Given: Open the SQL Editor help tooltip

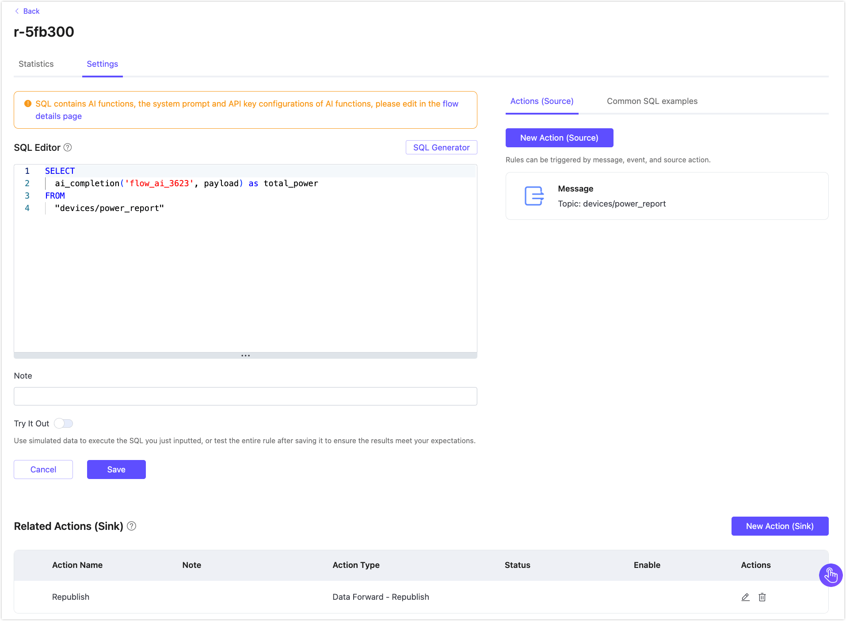Looking at the screenshot, I should tap(68, 147).
